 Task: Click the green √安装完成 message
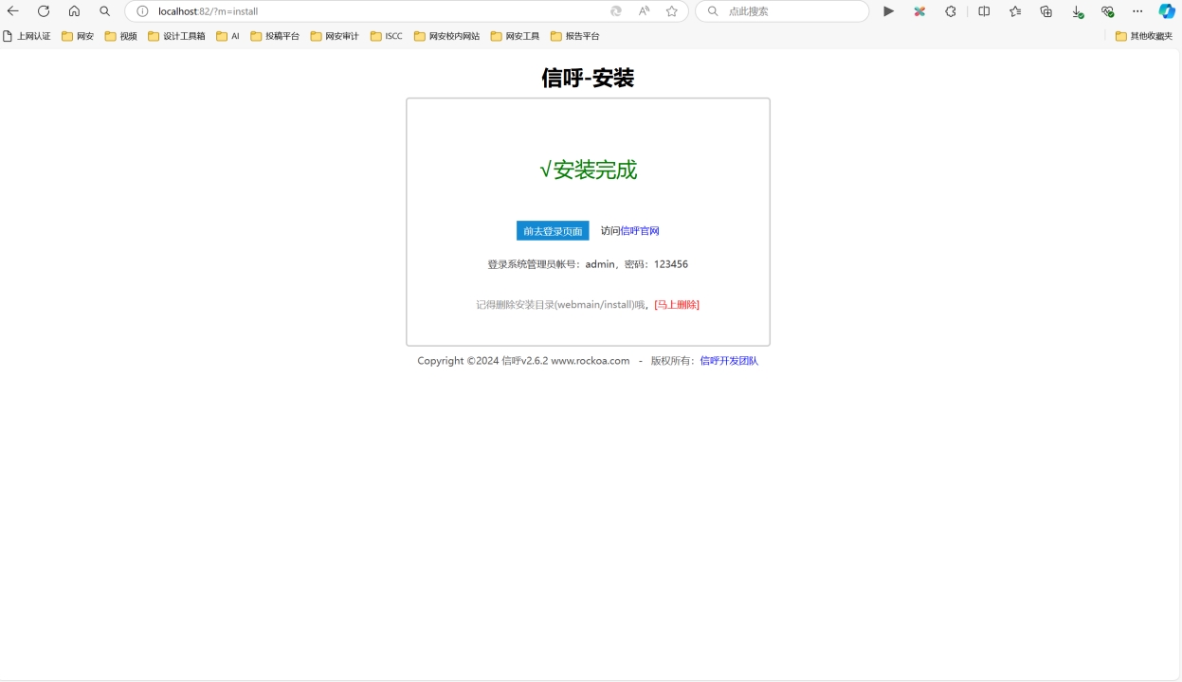pyautogui.click(x=588, y=170)
